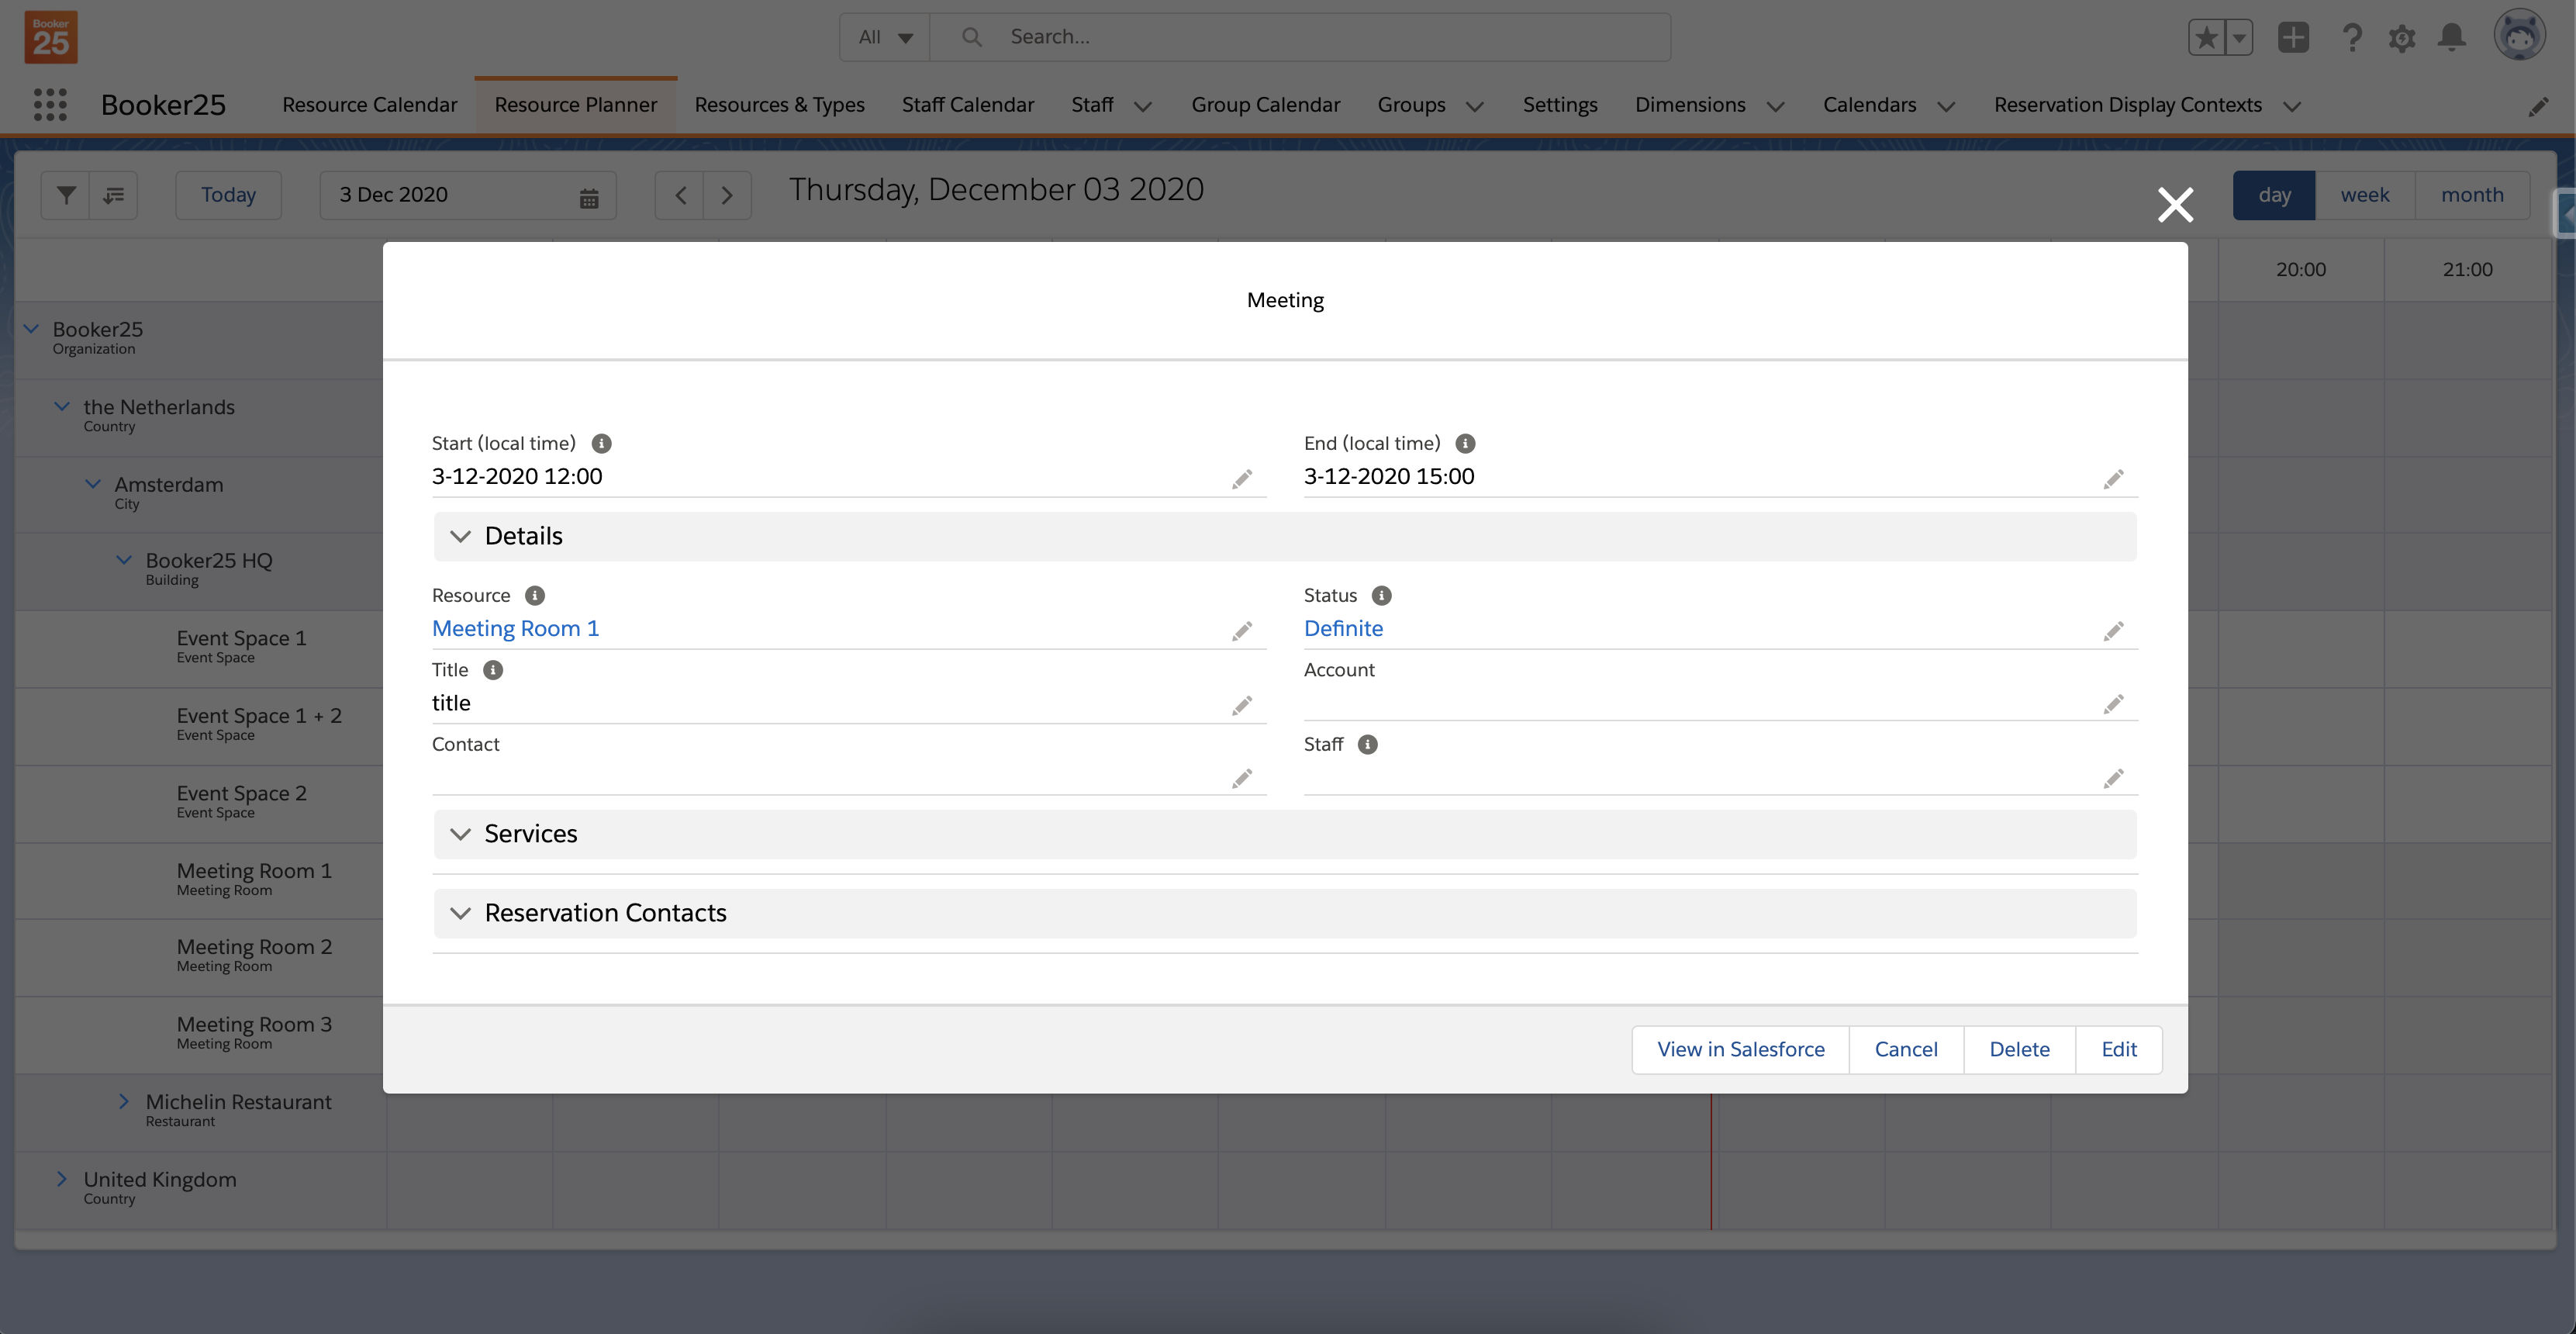This screenshot has width=2576, height=1334.
Task: Close the Meeting dialog with X
Action: [2175, 205]
